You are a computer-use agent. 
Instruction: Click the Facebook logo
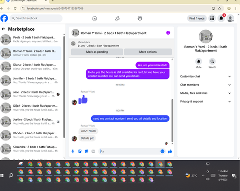pyautogui.click(x=4, y=18)
